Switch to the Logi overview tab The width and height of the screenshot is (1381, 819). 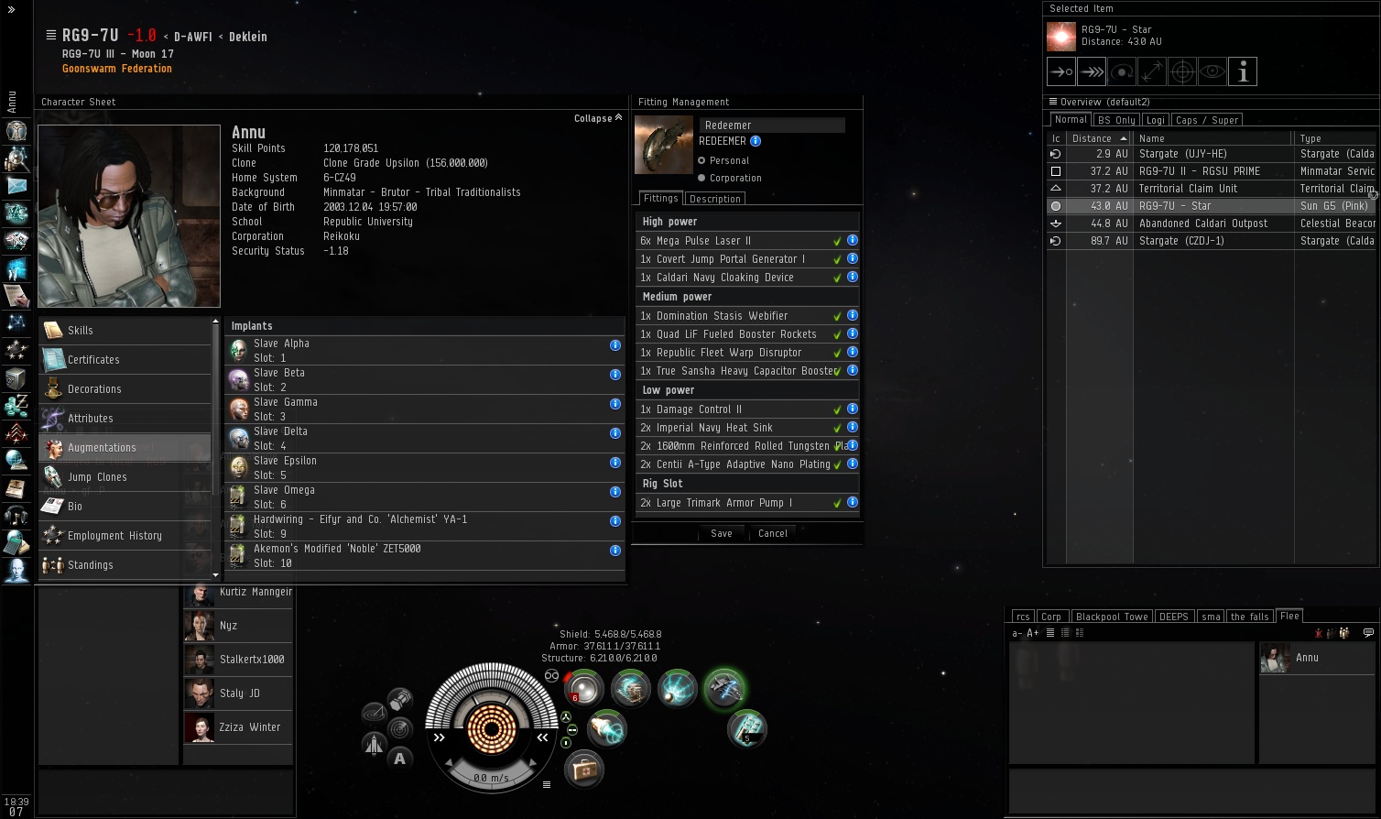1156,120
